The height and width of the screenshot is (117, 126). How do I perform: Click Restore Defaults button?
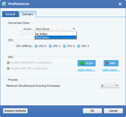(15, 111)
